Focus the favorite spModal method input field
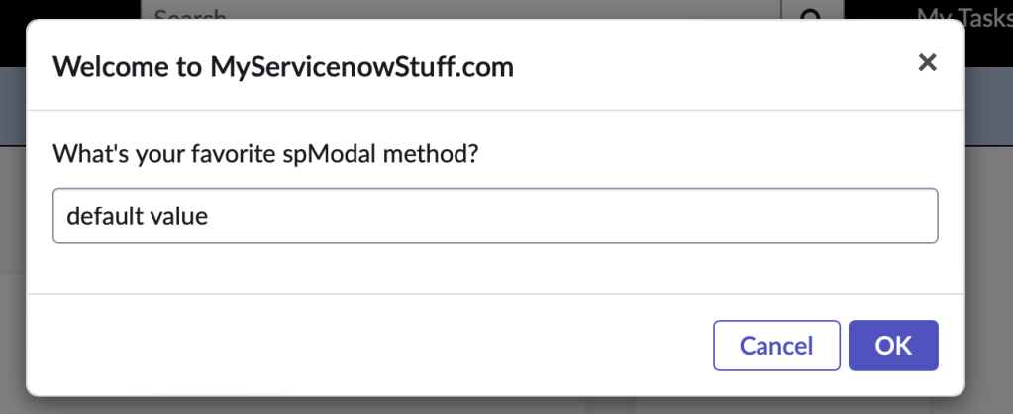 click(494, 215)
